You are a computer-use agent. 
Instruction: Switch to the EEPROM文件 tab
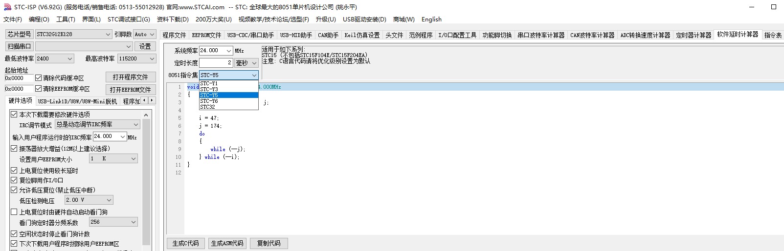click(x=206, y=35)
